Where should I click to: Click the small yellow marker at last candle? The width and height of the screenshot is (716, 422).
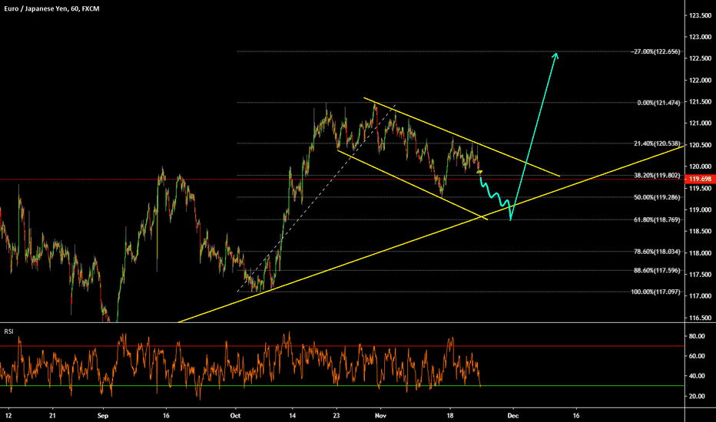pos(479,172)
